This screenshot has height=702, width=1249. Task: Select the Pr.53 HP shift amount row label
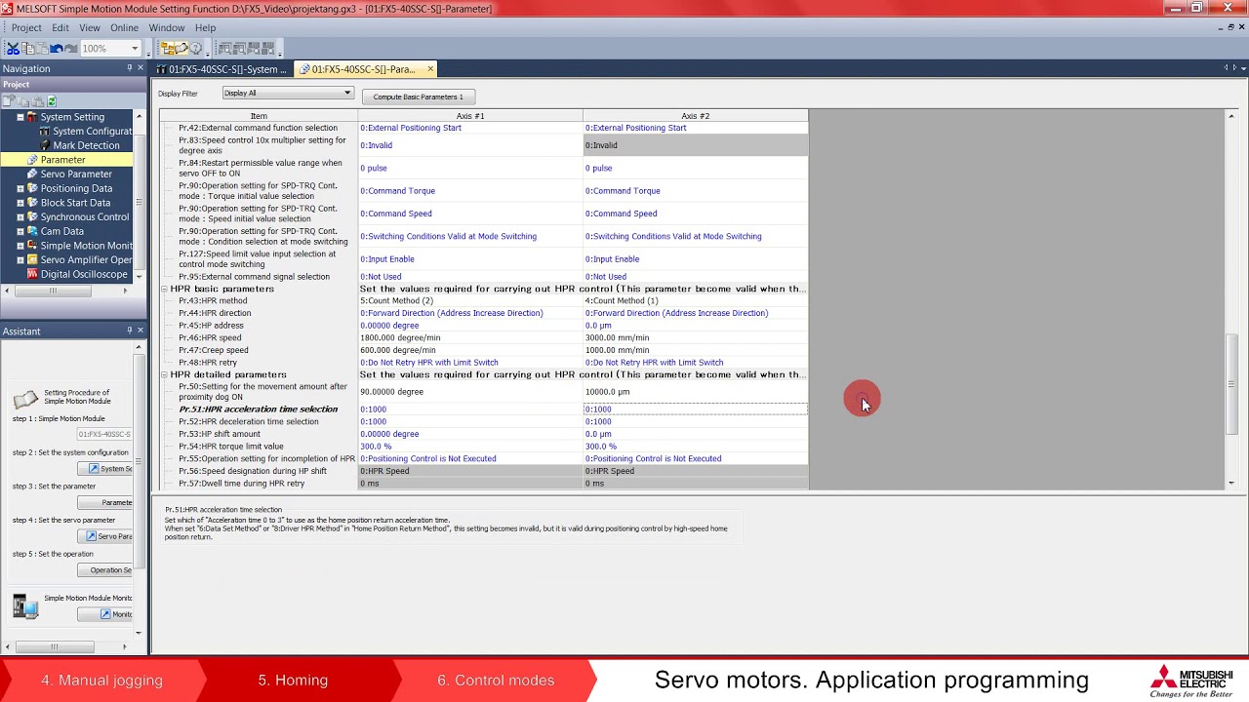point(220,434)
